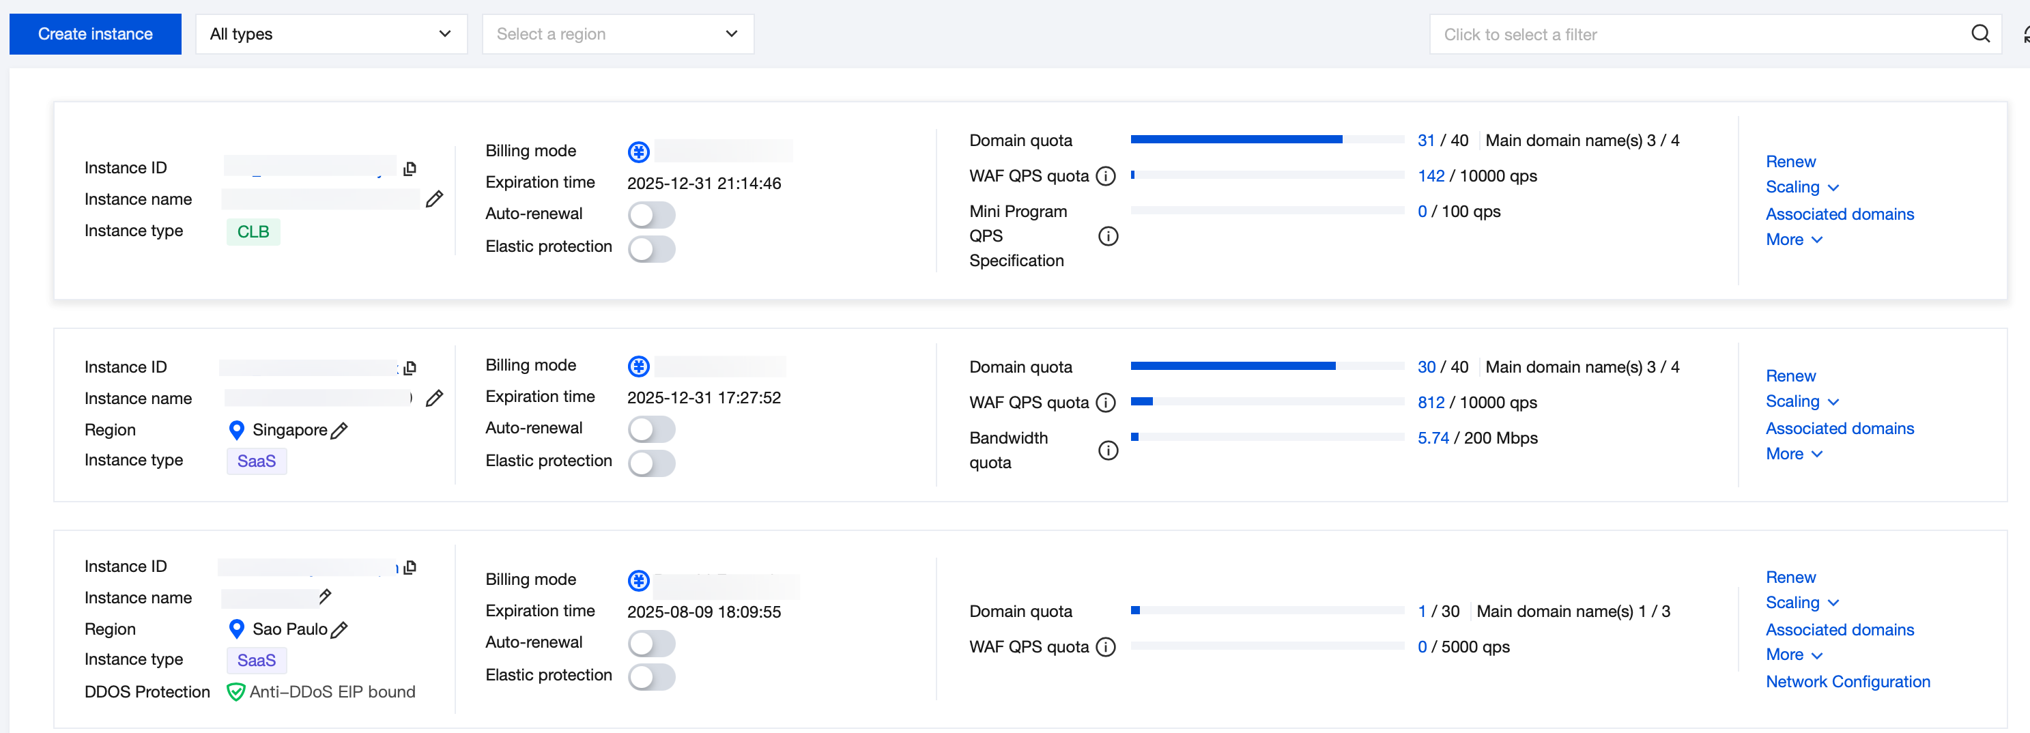Copy the Sao Paulo instance ID
Viewport: 2030px width, 733px height.
coord(410,567)
